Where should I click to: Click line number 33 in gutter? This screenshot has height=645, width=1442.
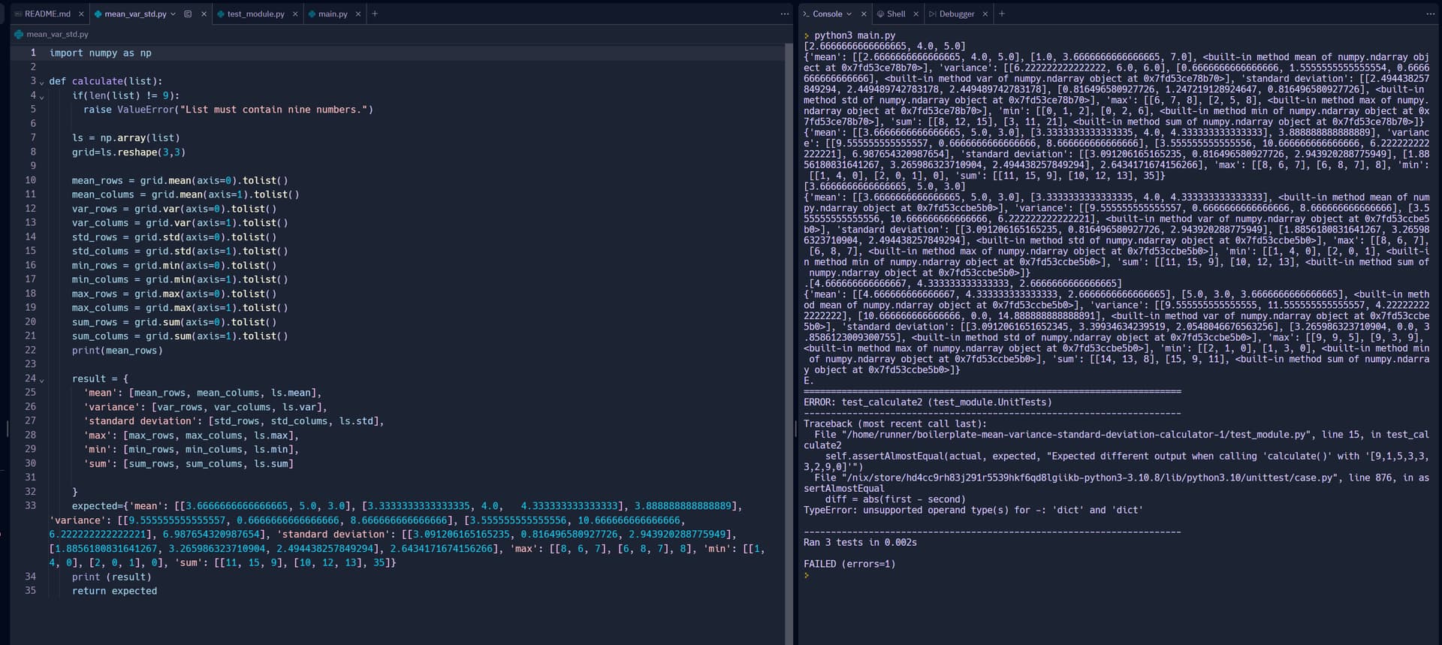(x=30, y=505)
